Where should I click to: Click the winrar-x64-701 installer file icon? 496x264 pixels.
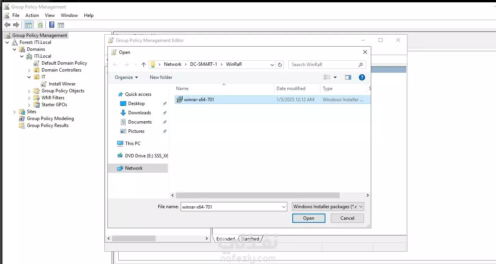[179, 100]
